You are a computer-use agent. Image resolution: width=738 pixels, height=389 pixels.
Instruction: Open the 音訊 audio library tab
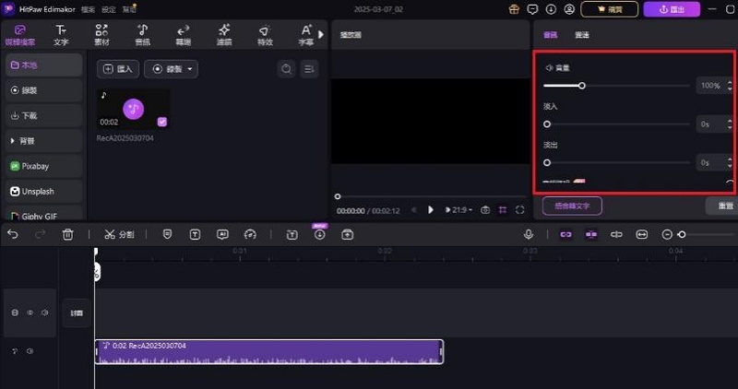[x=143, y=35]
